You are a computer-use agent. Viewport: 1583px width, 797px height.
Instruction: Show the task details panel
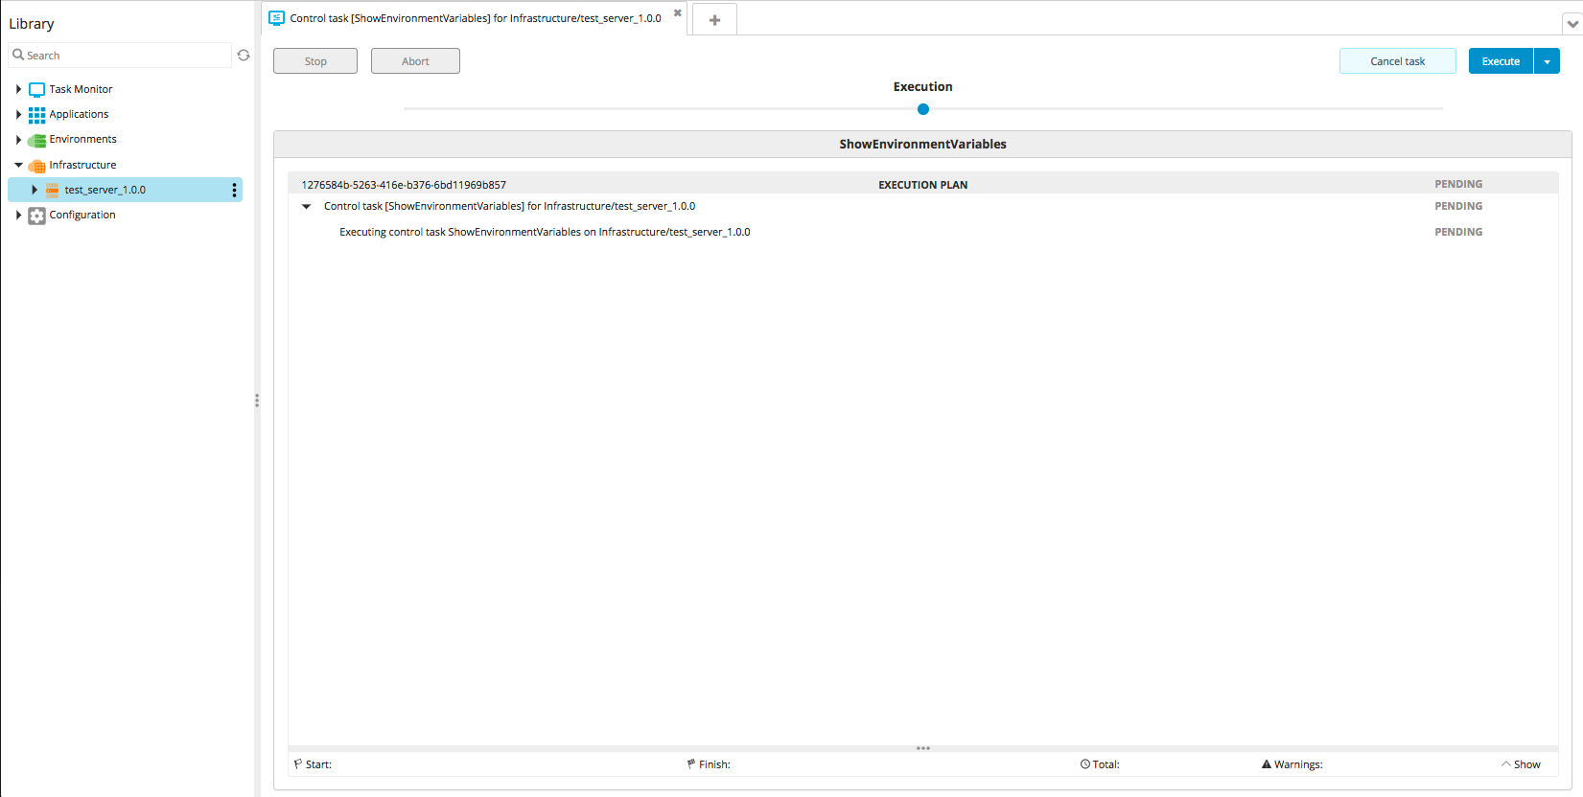[1521, 764]
